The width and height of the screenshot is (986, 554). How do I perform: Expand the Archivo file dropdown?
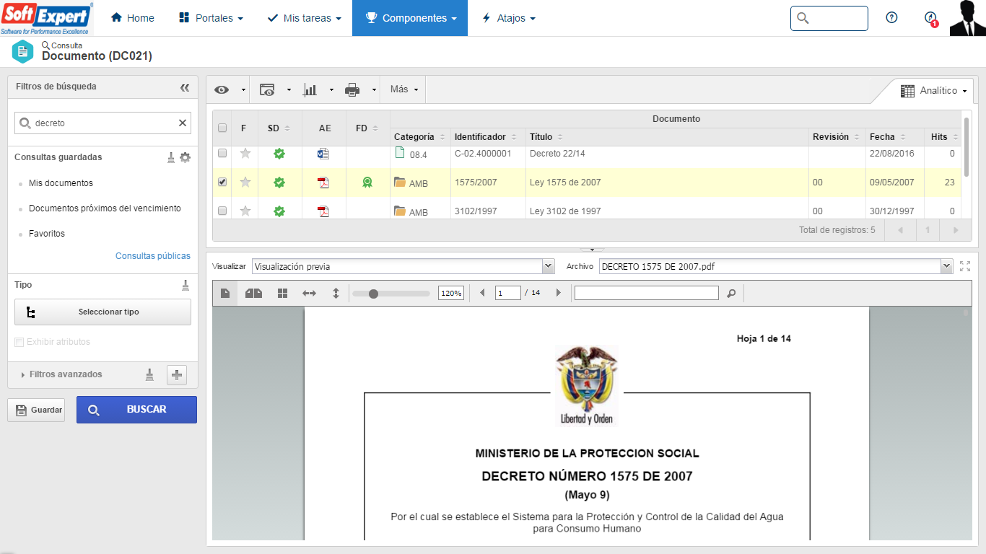(x=946, y=267)
